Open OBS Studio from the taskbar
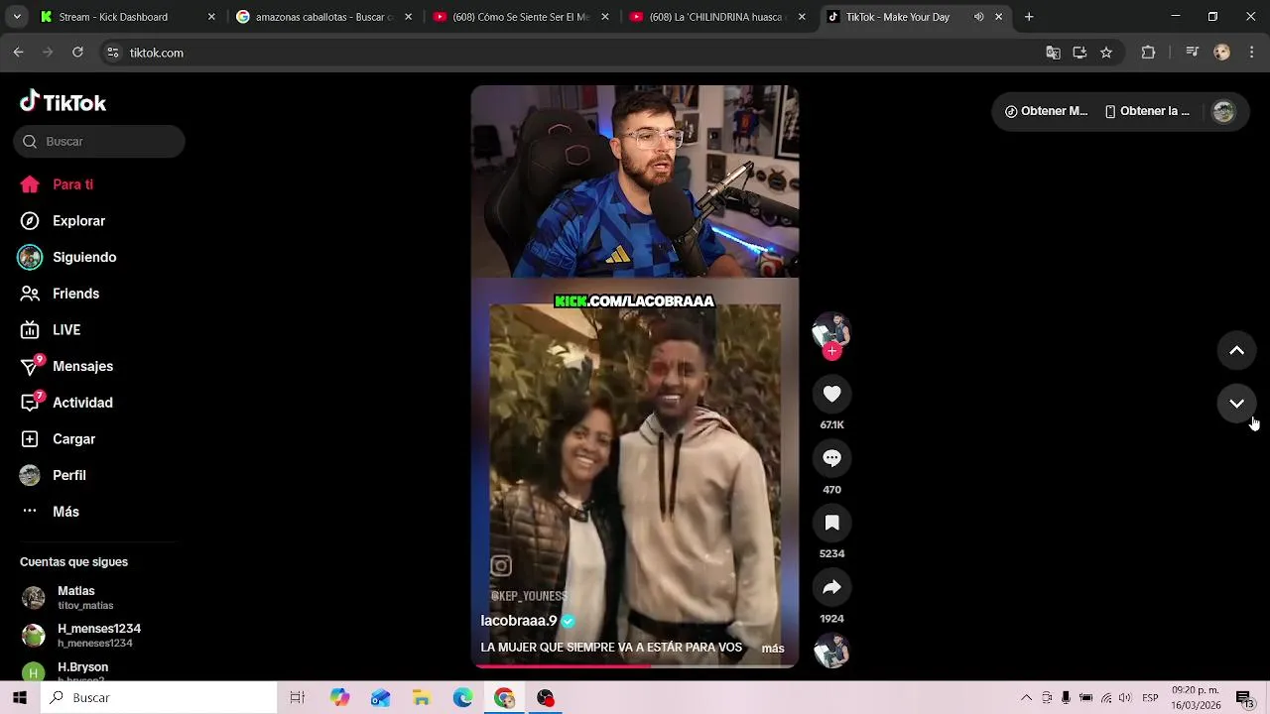 545,698
